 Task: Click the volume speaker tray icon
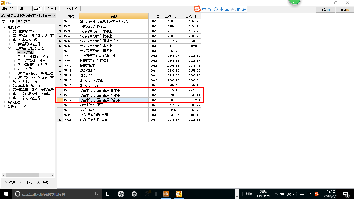pos(295,194)
